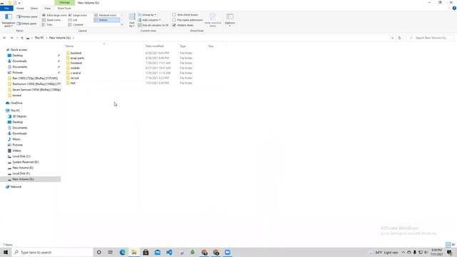Screen dimensions: 457x257
Task: Open the Windows Start menu
Action: 6,252
